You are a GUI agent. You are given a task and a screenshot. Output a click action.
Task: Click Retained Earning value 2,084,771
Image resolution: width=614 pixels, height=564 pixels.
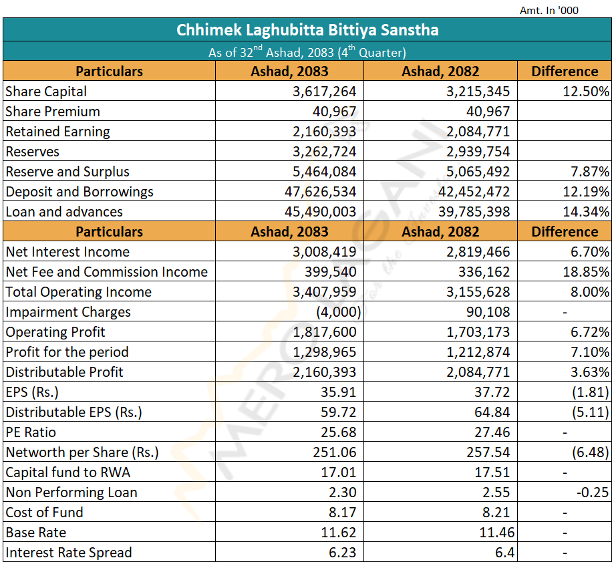pos(478,132)
